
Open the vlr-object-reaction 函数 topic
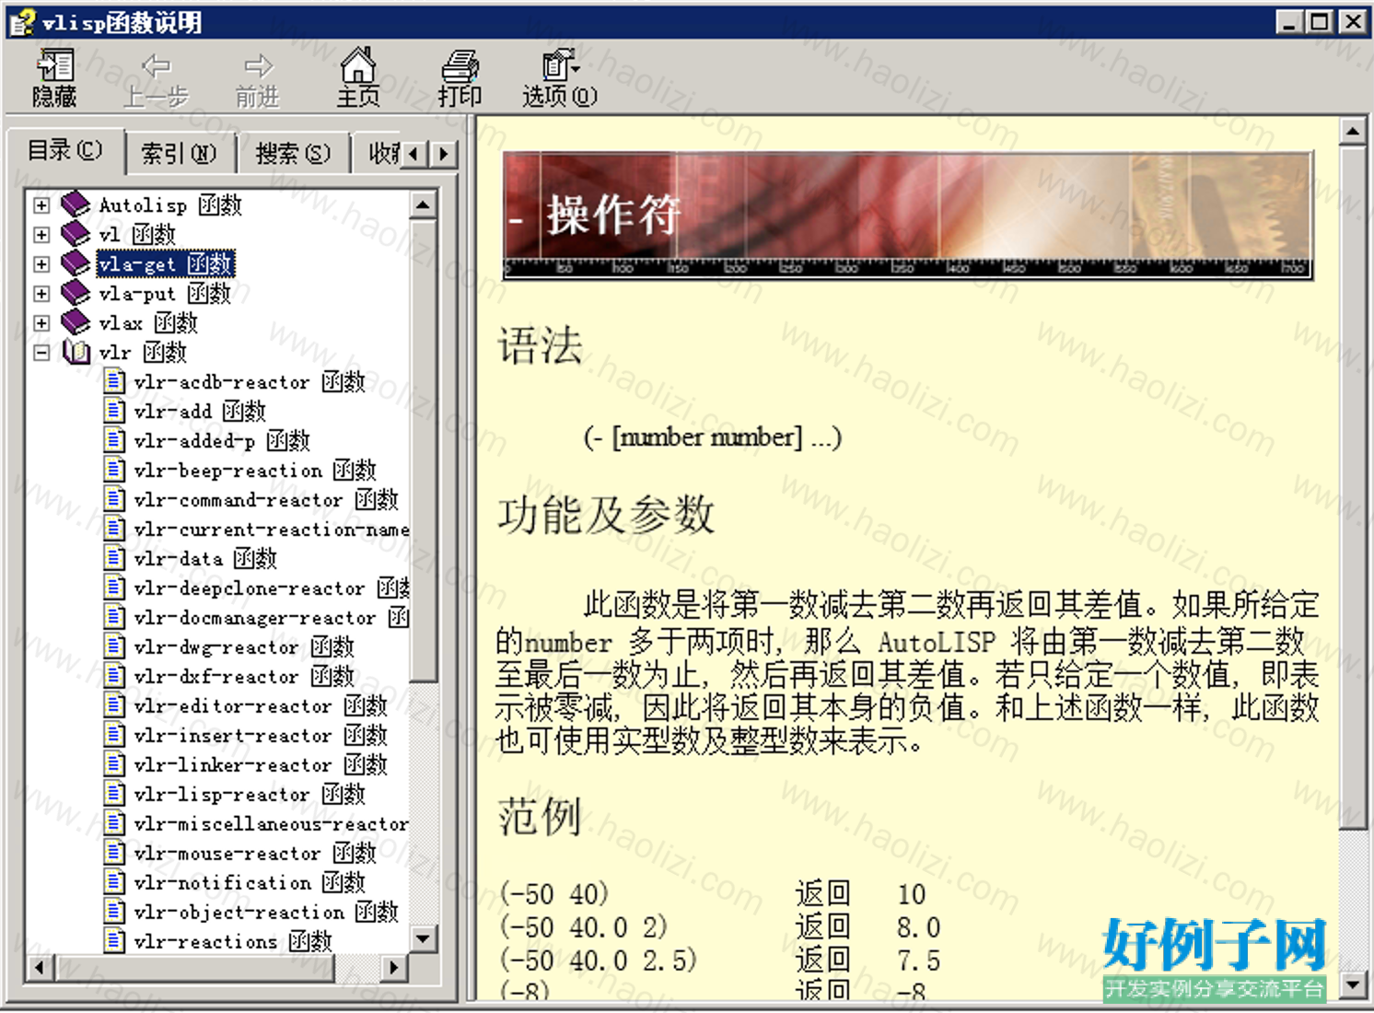click(x=266, y=912)
